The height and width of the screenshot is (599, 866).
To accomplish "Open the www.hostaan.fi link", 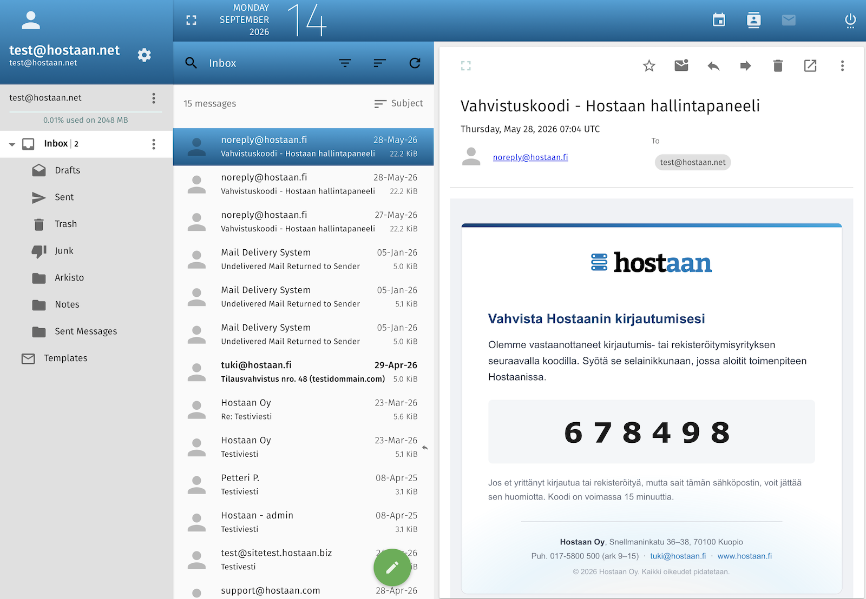I will (745, 556).
